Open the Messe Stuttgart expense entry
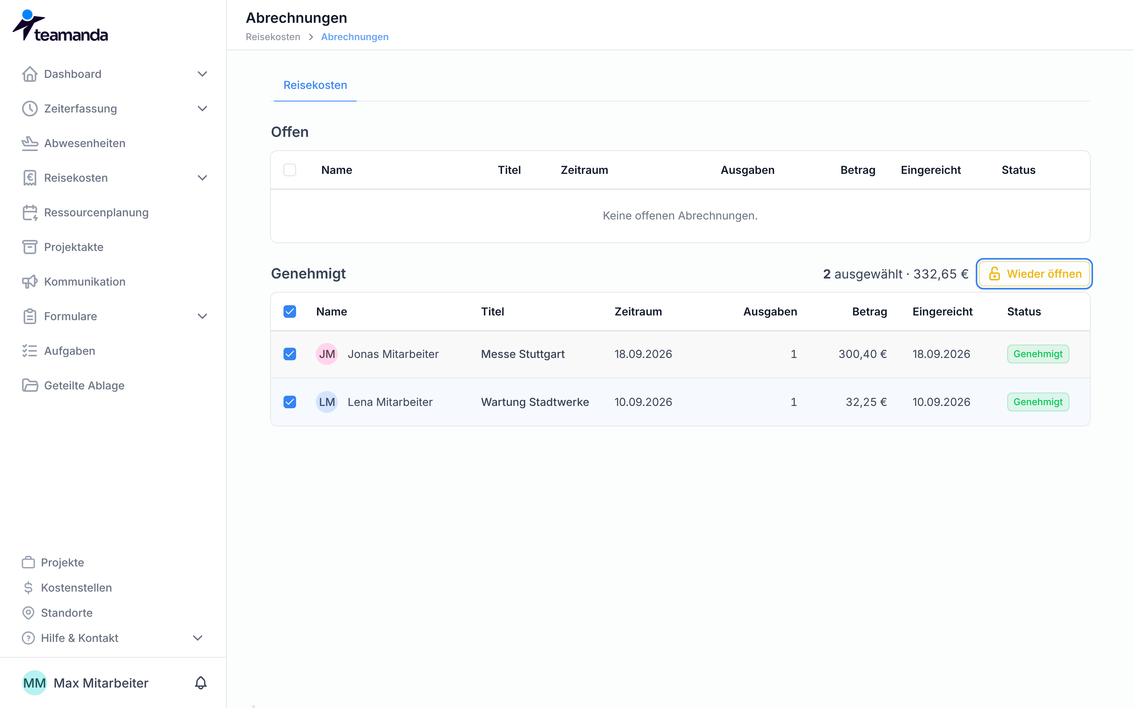Image resolution: width=1134 pixels, height=708 pixels. pos(523,354)
